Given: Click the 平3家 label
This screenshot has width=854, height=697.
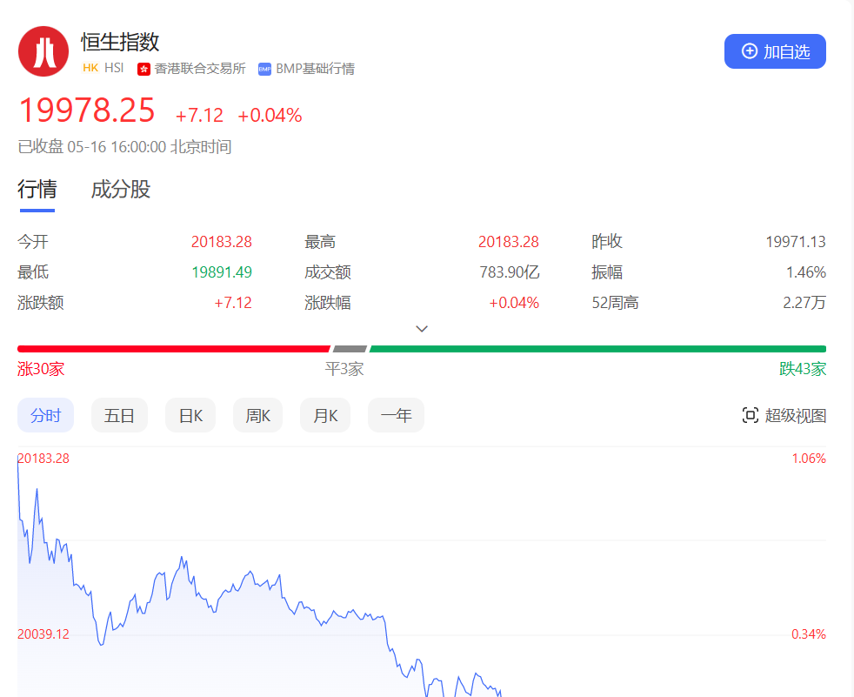Looking at the screenshot, I should [x=344, y=369].
